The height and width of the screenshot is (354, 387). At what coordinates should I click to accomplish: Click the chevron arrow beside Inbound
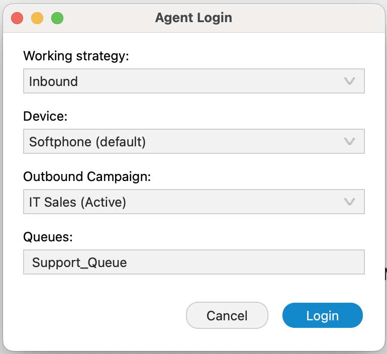tap(349, 81)
